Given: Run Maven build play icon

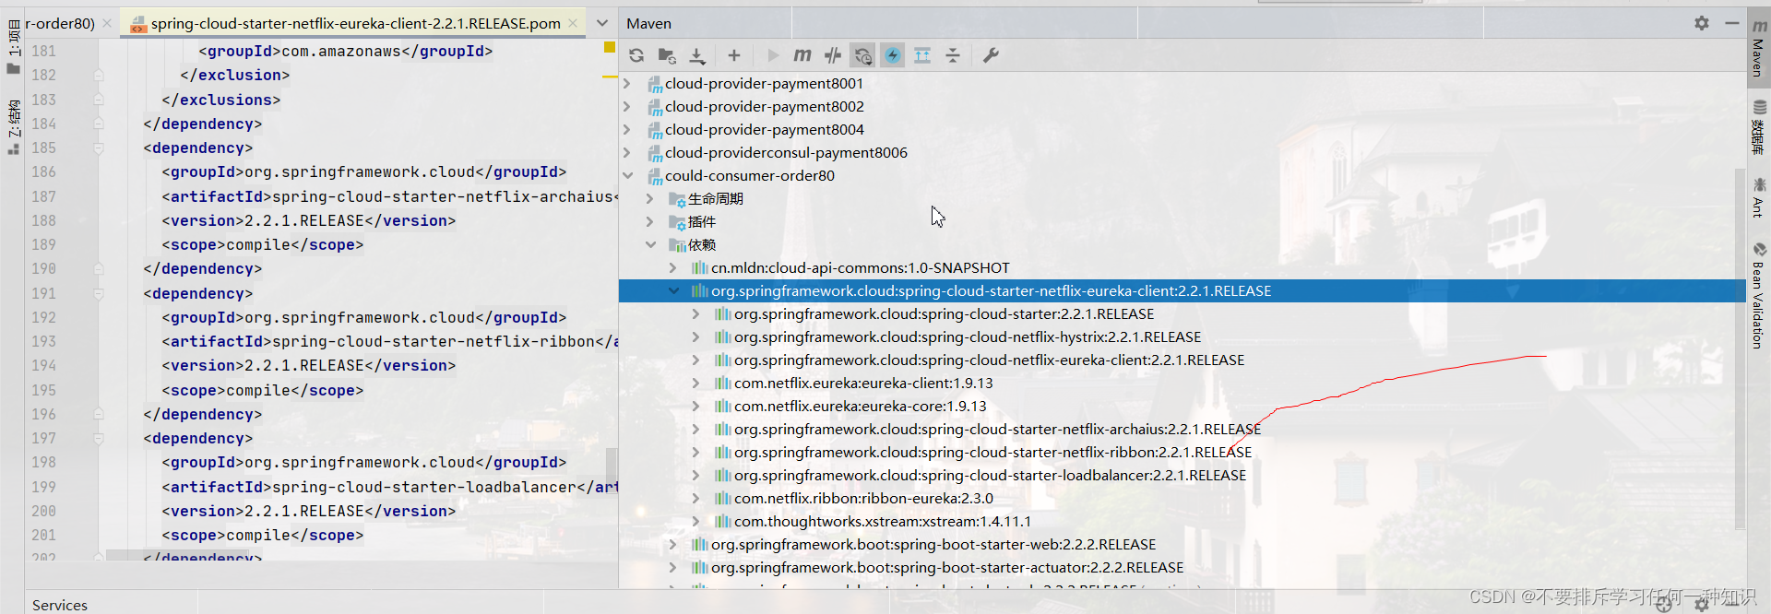Looking at the screenshot, I should [773, 55].
